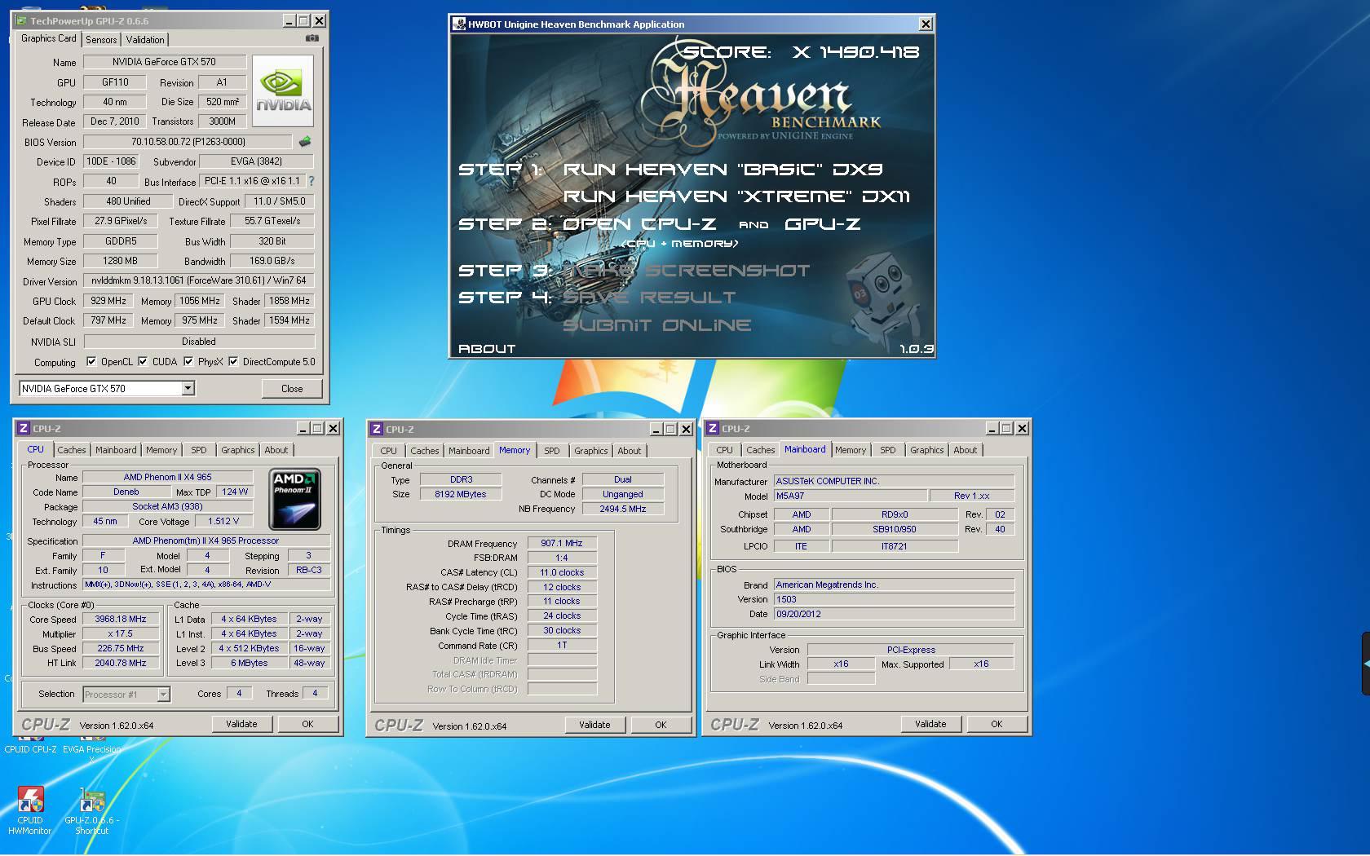
Task: Open GPU-Z 0.6.6 Shortcut desktop icon
Action: (92, 810)
